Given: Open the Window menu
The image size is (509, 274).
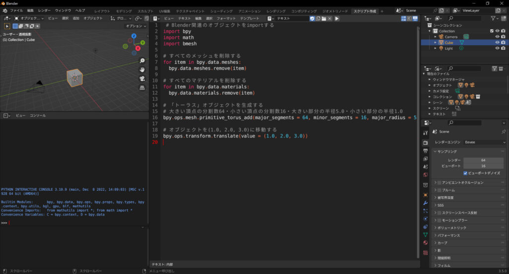Looking at the screenshot, I should tap(63, 11).
